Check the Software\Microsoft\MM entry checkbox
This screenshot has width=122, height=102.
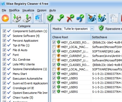54,60
